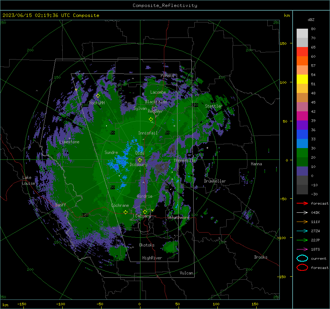Click the Didsbury label
330x309 pixels.
[138, 165]
